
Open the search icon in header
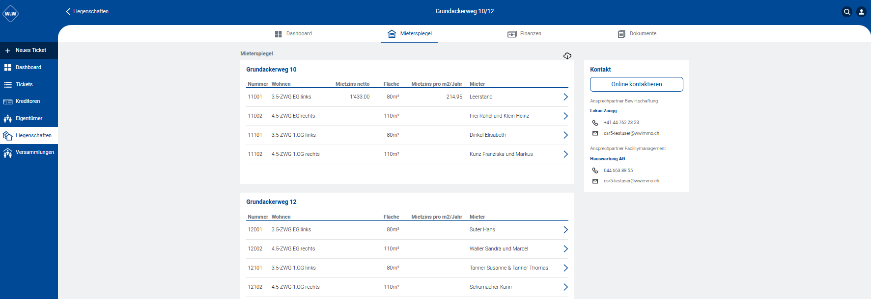[847, 12]
